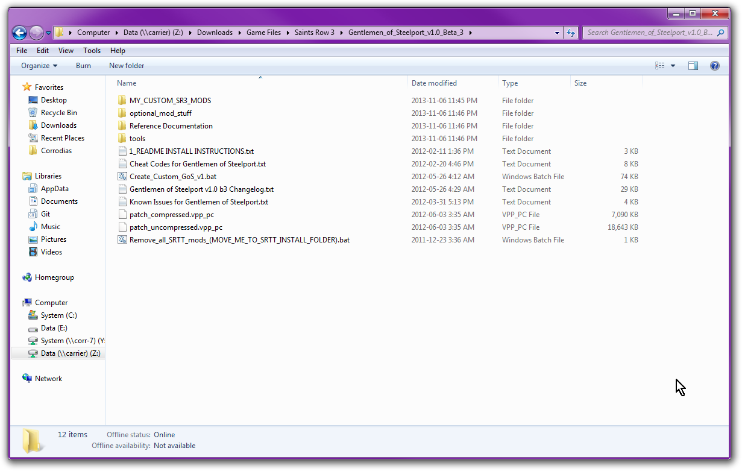The image size is (742, 471).
Task: Open the address bar history dropdown
Action: 558,33
